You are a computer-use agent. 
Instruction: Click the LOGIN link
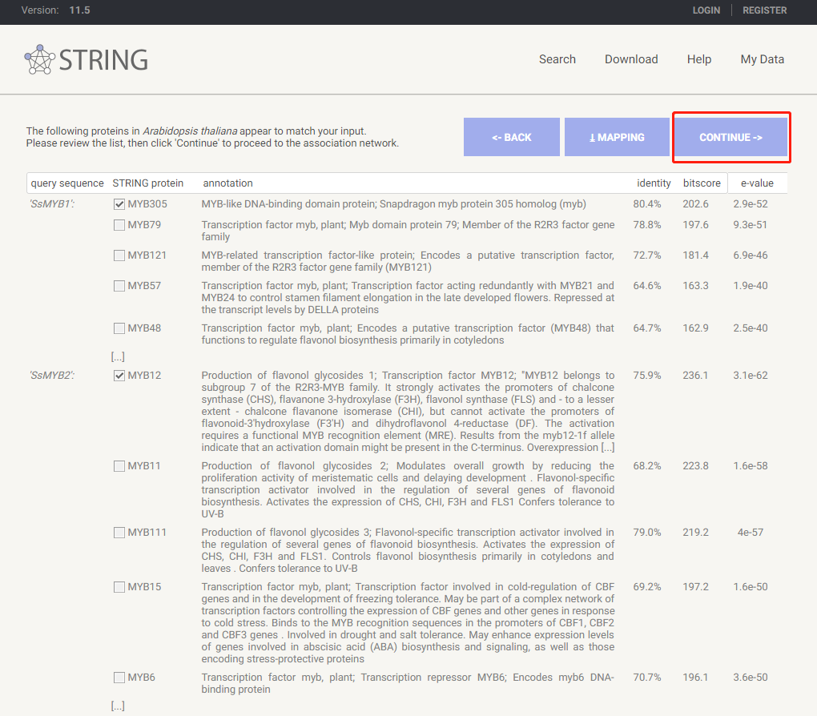(x=706, y=10)
